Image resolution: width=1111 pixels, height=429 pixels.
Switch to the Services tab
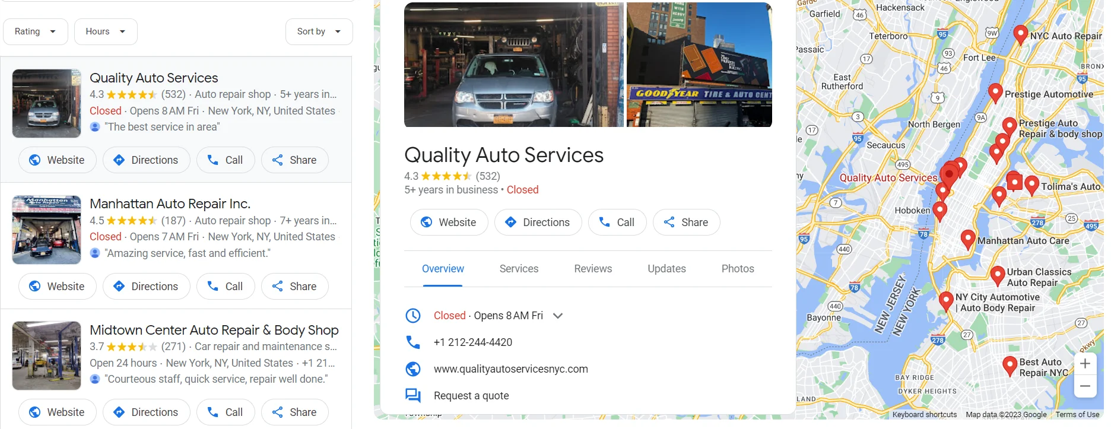click(x=519, y=269)
